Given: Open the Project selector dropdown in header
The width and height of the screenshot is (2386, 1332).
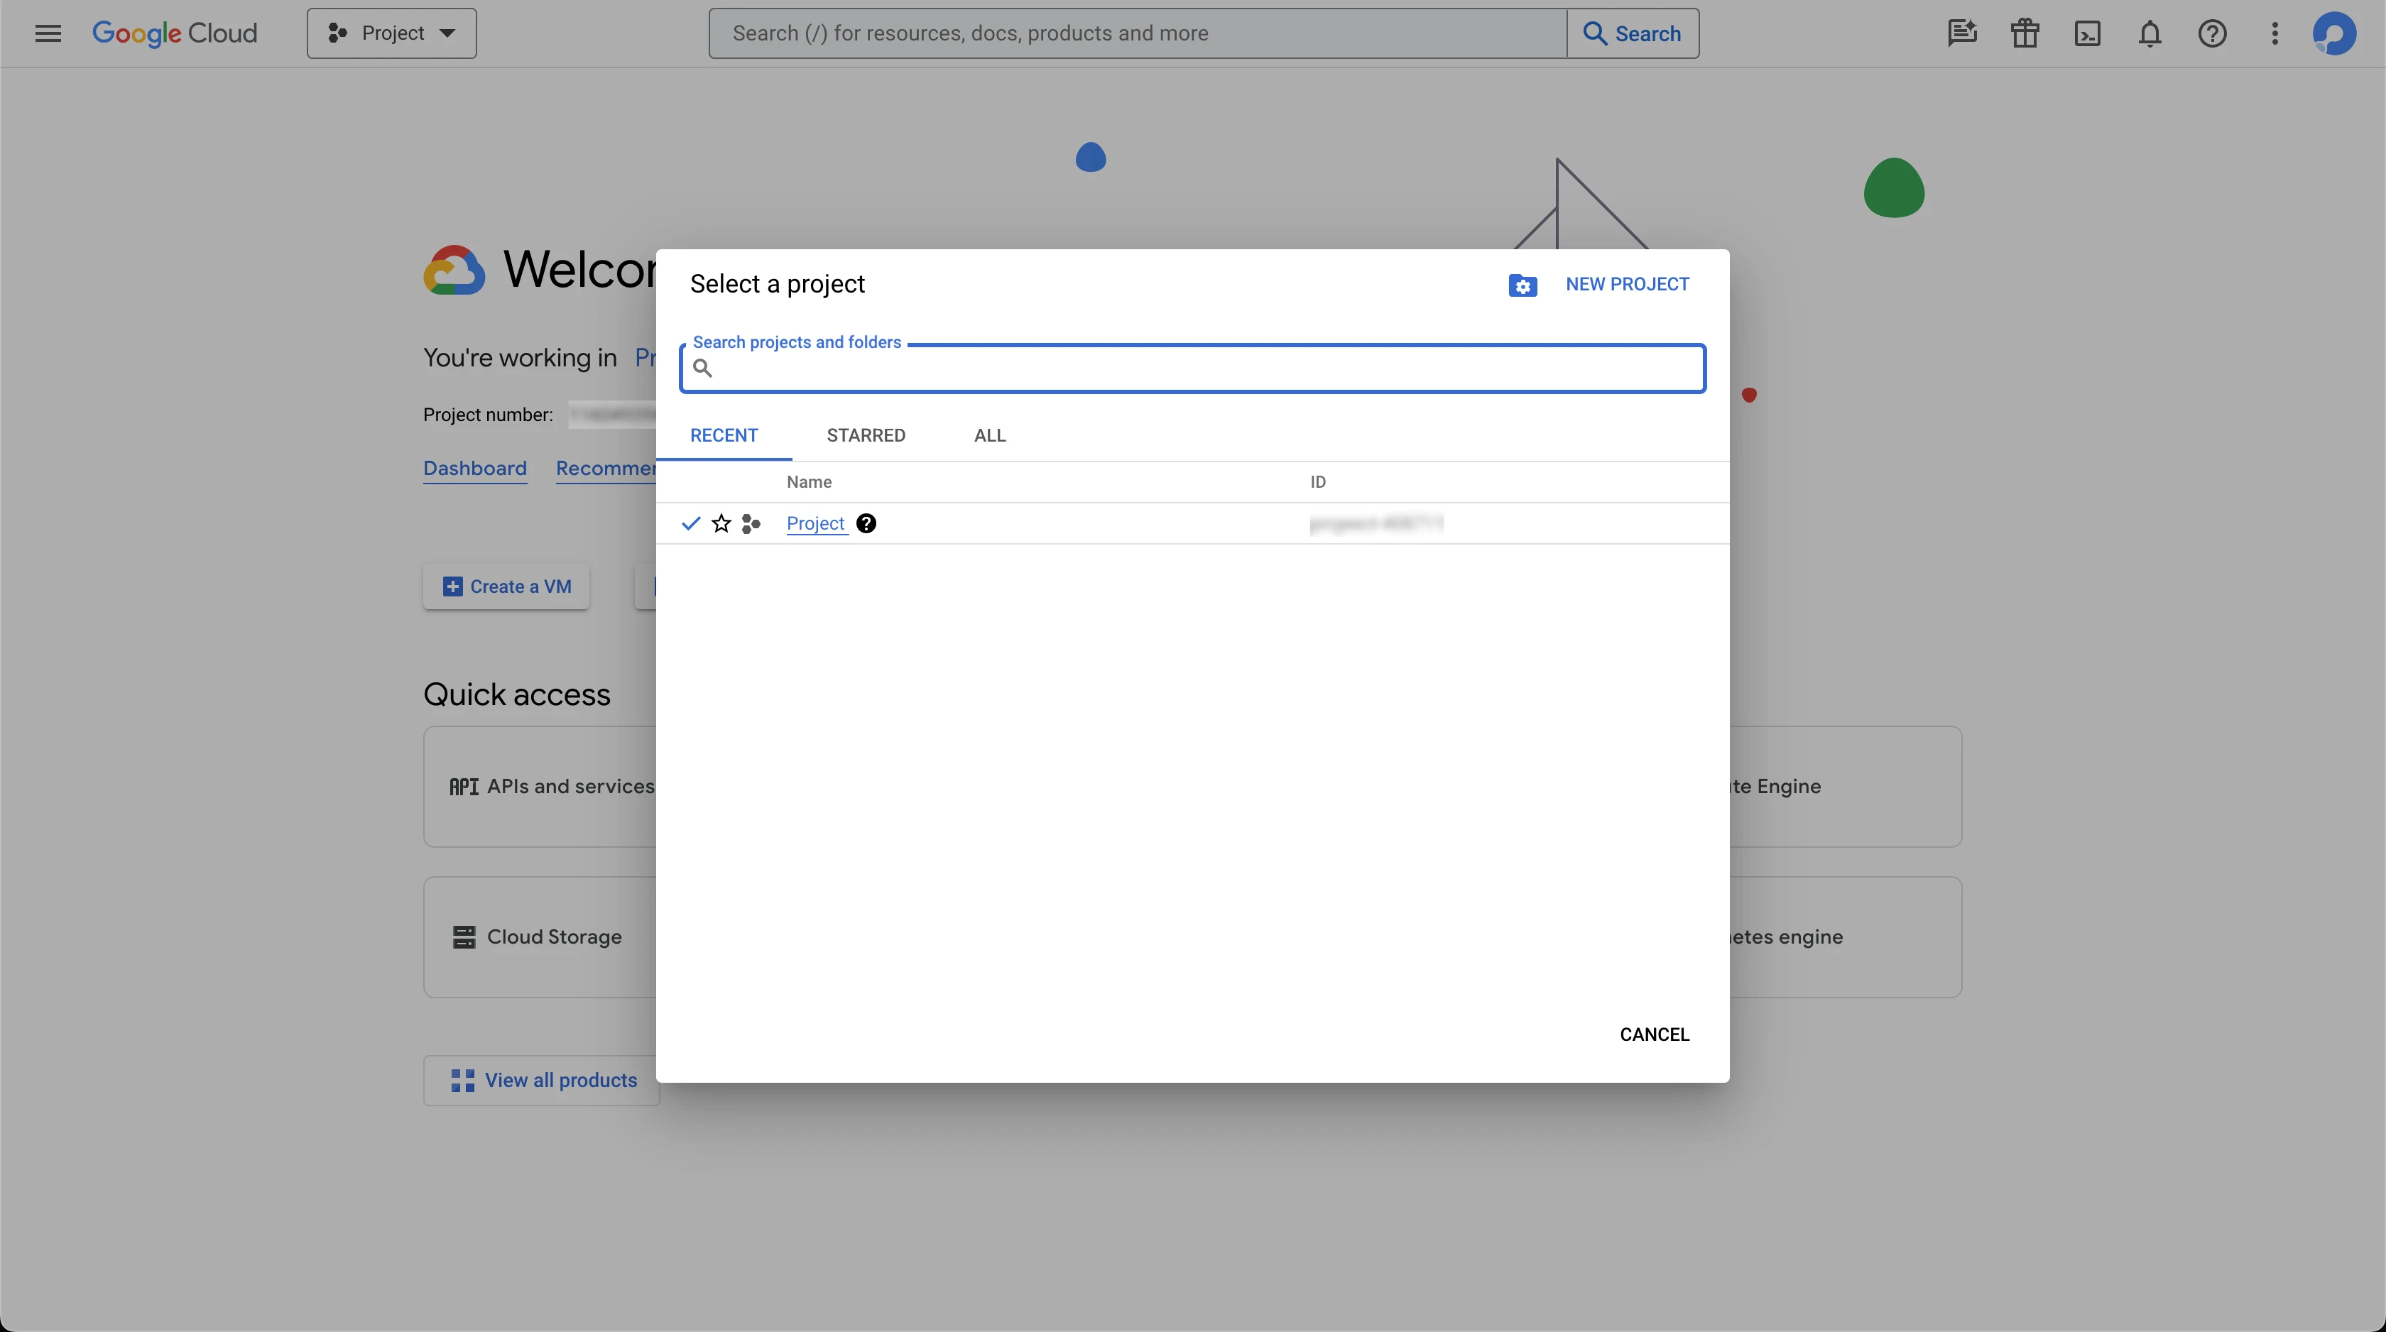Looking at the screenshot, I should (x=392, y=33).
